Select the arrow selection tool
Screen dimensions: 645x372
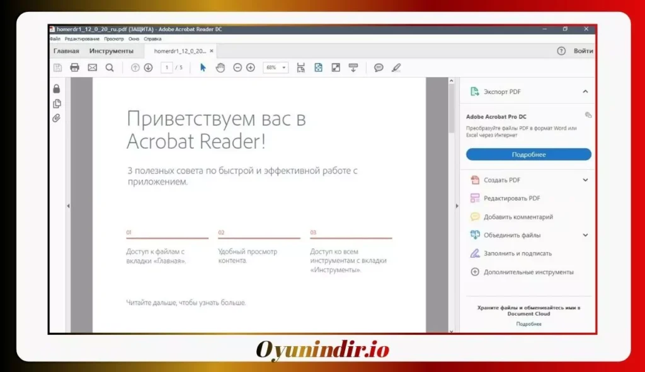tap(203, 67)
